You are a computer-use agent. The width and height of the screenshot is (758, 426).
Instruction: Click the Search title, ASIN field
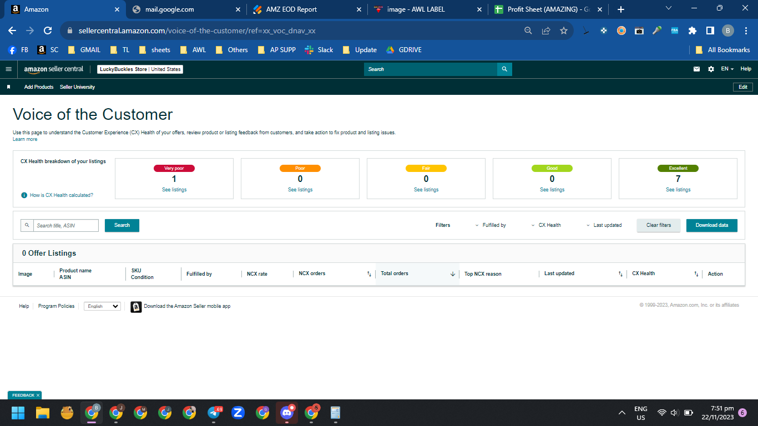click(65, 226)
